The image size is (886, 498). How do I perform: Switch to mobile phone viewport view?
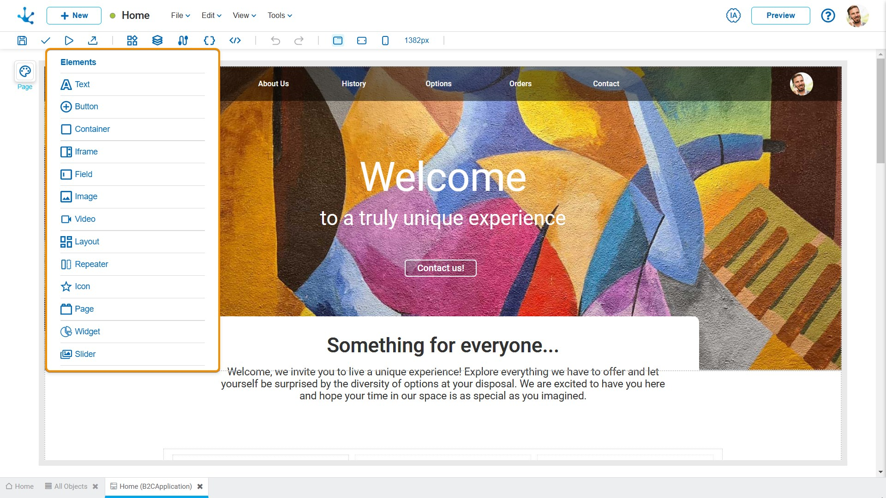(385, 41)
